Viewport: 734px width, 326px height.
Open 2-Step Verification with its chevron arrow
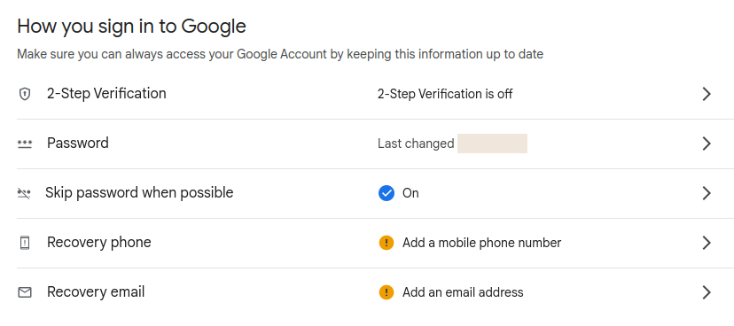point(707,94)
